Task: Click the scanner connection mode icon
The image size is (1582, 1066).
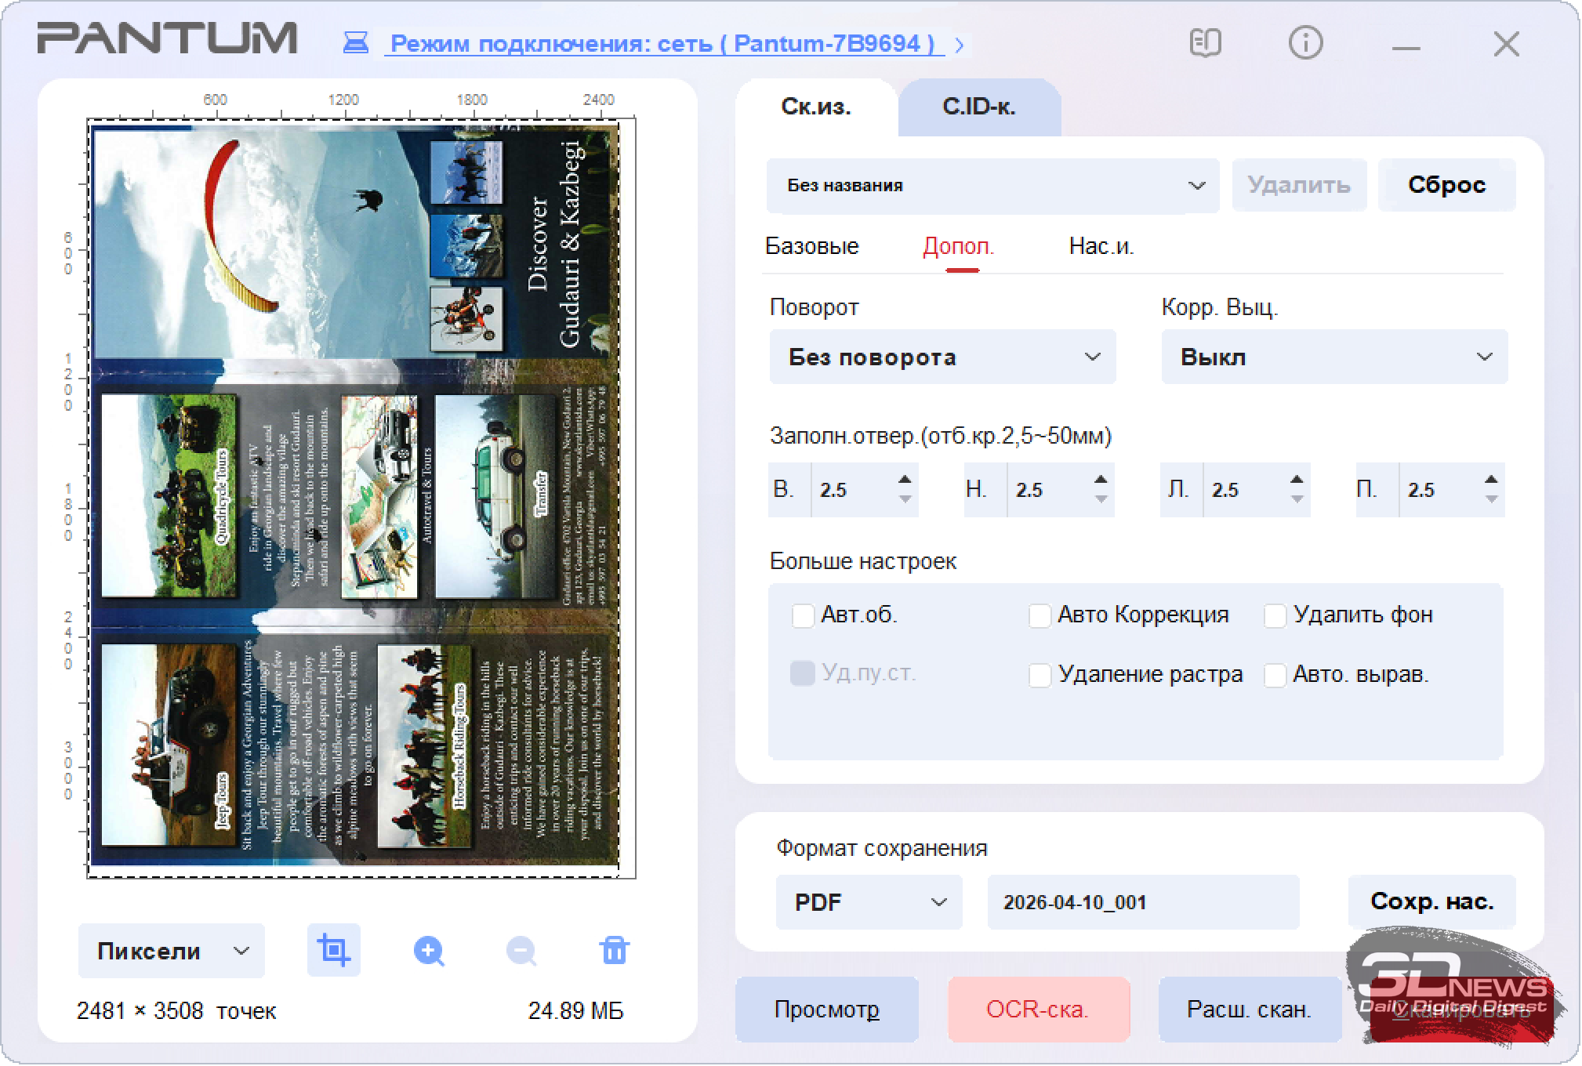Action: [x=356, y=43]
